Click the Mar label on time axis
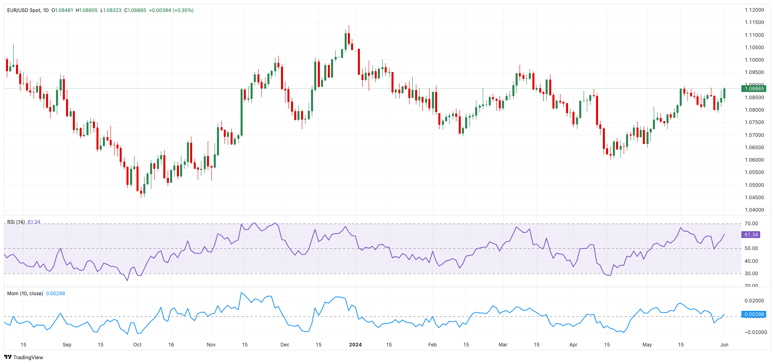 point(503,345)
